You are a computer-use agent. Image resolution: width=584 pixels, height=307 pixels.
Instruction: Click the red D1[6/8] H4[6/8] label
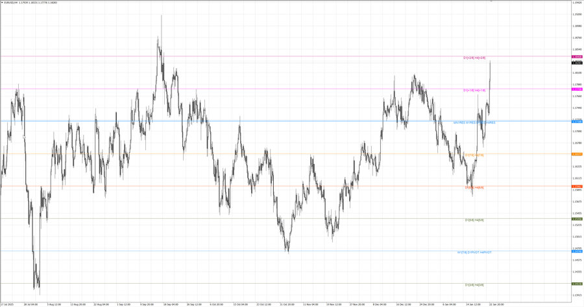pos(474,188)
